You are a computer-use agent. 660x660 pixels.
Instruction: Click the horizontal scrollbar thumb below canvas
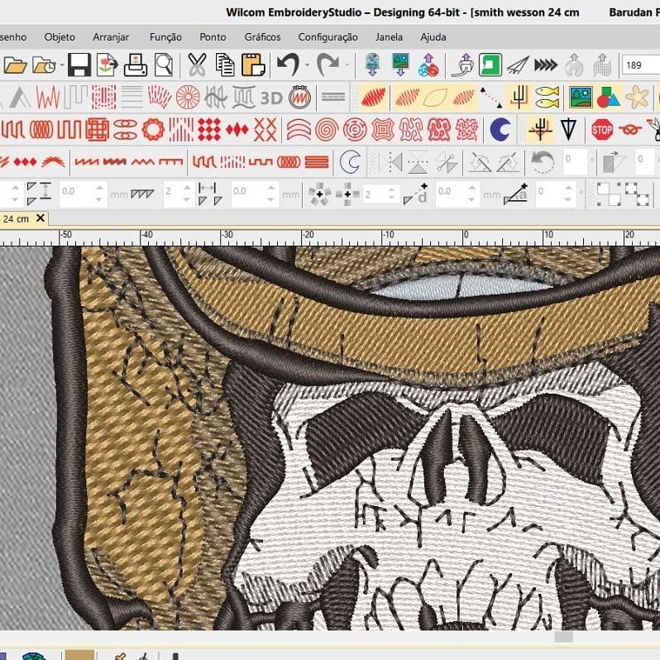coord(563,637)
